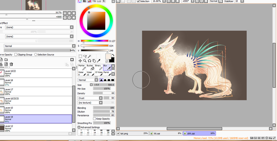Zoom in the navigator with plus button

pos(69,13)
